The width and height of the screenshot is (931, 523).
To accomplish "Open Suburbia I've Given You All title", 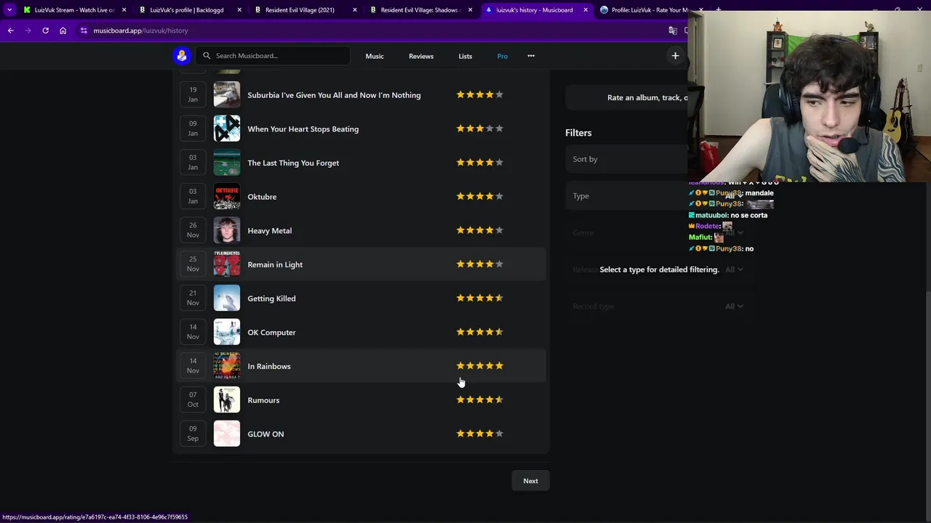I will [334, 95].
